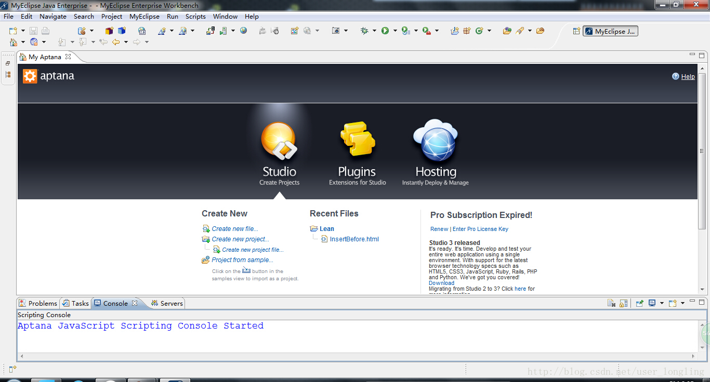Image resolution: width=710 pixels, height=382 pixels.
Task: Open the New Java Class dropdown arrow
Action: click(489, 31)
